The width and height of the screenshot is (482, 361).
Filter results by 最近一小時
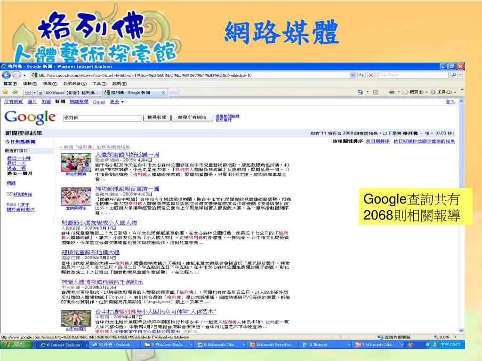coord(19,158)
